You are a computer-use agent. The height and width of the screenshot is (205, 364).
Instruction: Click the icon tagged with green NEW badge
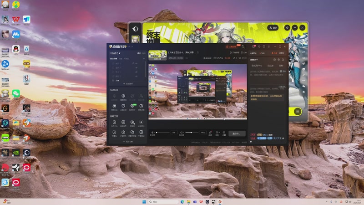coord(132,106)
